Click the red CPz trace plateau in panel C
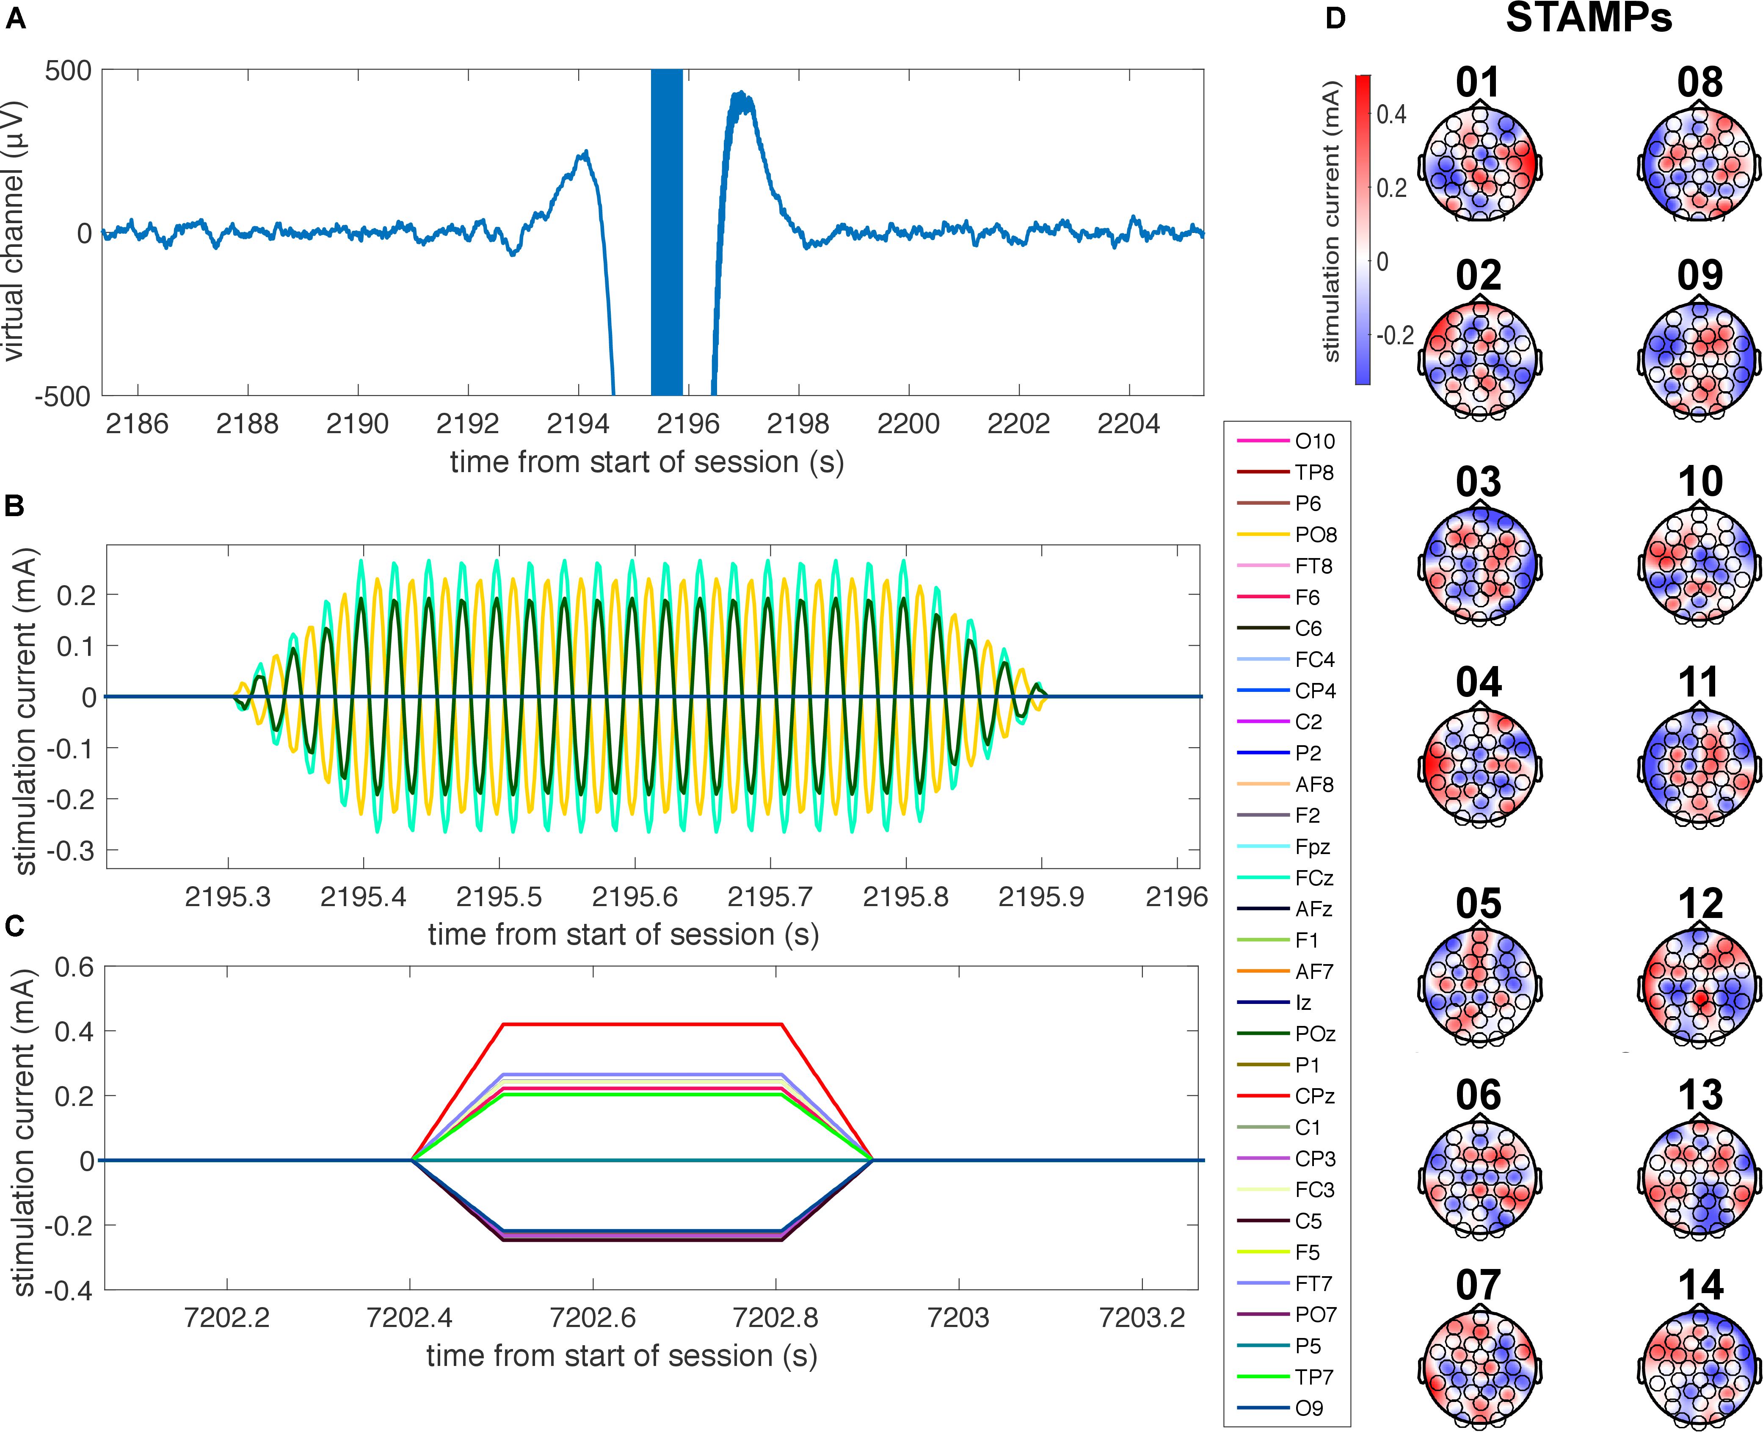 [643, 1025]
